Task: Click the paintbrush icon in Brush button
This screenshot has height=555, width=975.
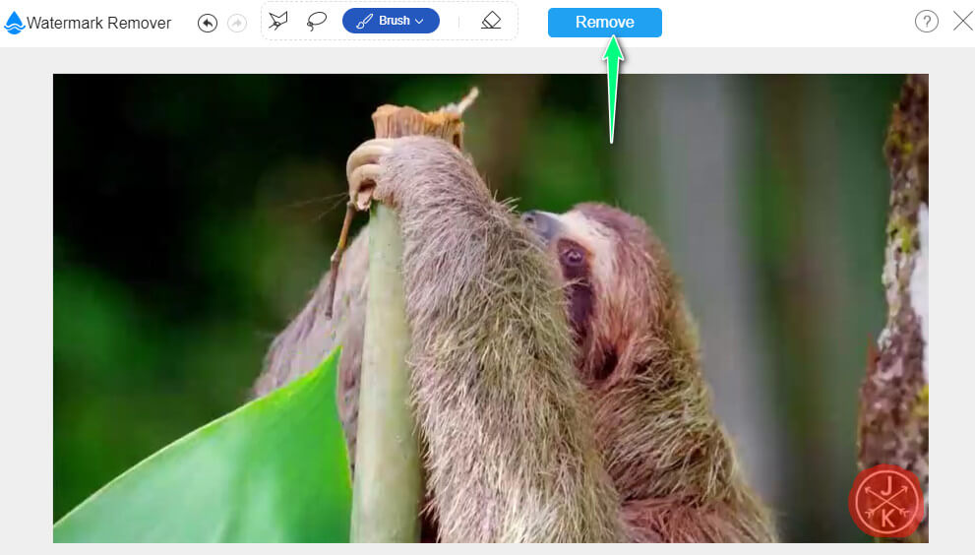Action: pyautogui.click(x=364, y=22)
